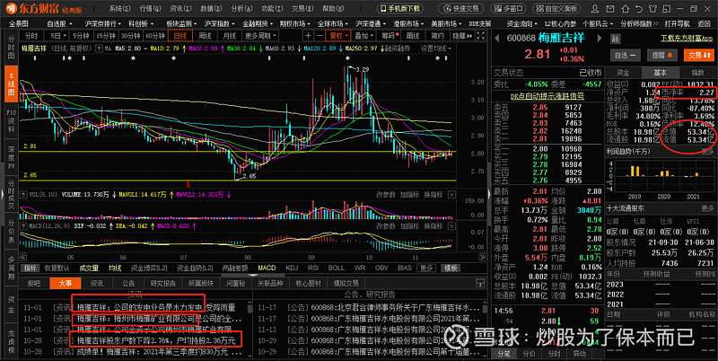718x361 pixels.
Task: Open 分析(A) menu
Action: pyautogui.click(x=241, y=8)
